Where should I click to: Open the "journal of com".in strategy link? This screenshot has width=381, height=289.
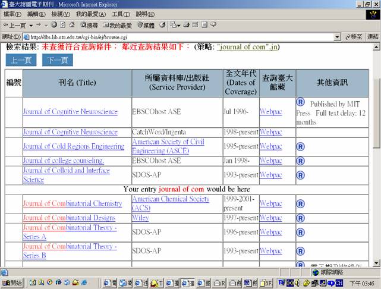click(x=247, y=47)
